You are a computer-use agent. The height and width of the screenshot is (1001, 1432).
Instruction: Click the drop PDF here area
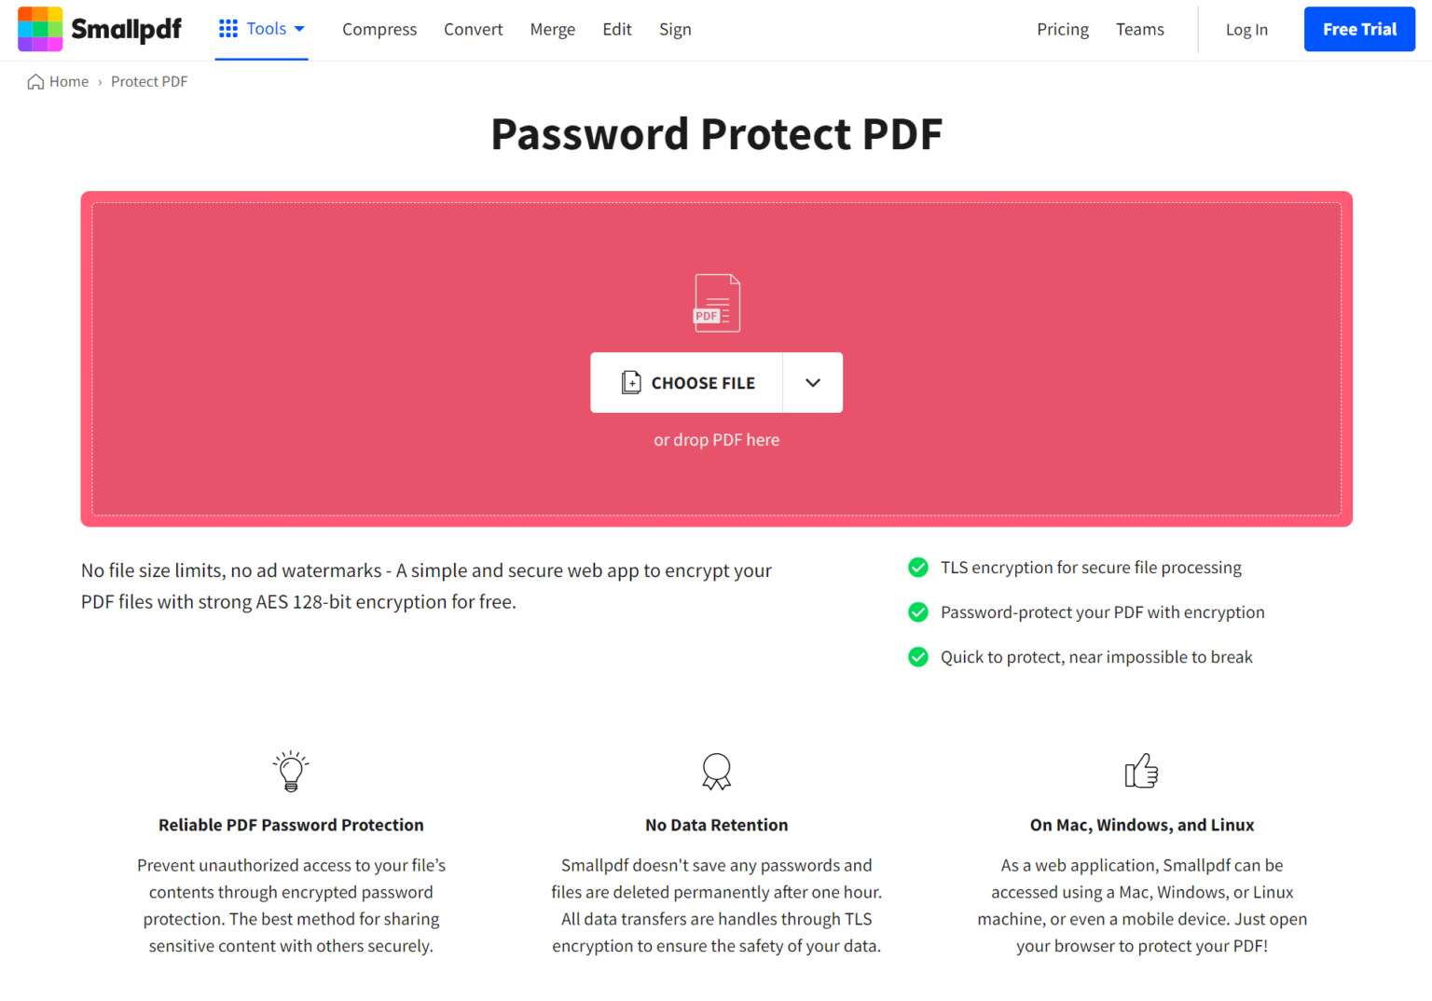pyautogui.click(x=716, y=439)
